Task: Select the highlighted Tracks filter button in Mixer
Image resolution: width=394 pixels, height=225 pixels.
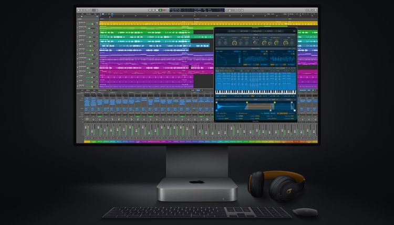Action: click(198, 90)
